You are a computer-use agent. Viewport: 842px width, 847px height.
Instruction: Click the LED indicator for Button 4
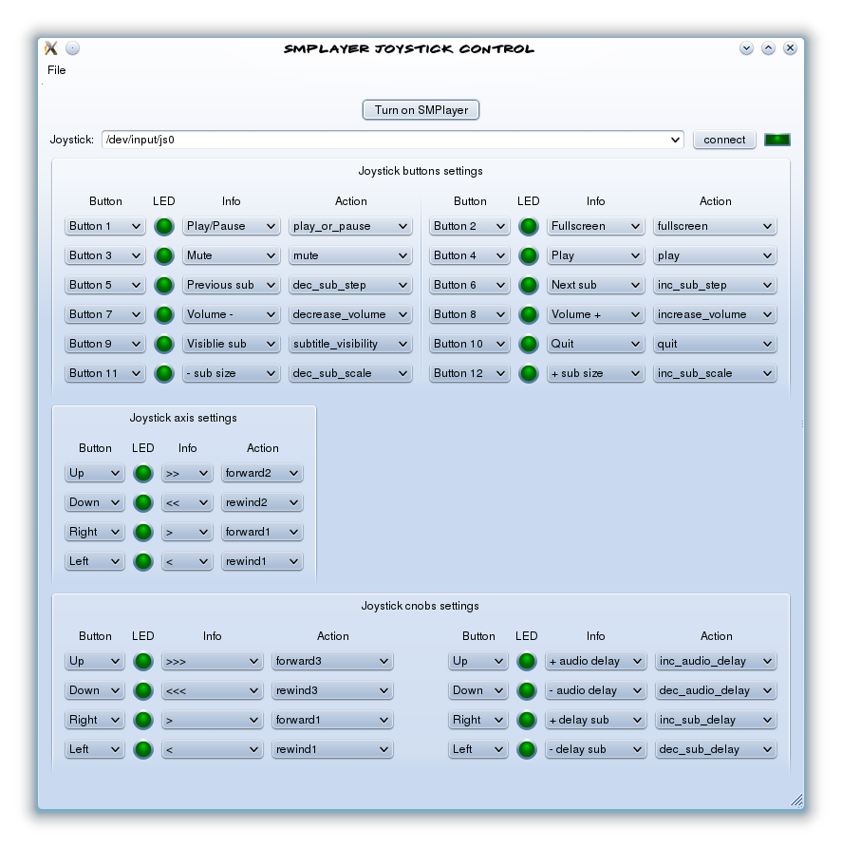(x=528, y=255)
